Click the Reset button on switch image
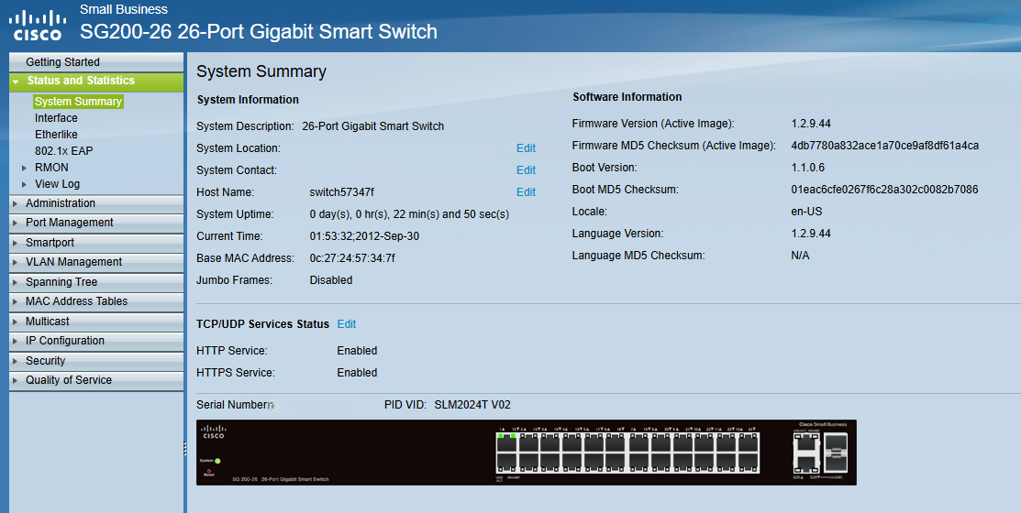1021x513 pixels. (x=209, y=469)
